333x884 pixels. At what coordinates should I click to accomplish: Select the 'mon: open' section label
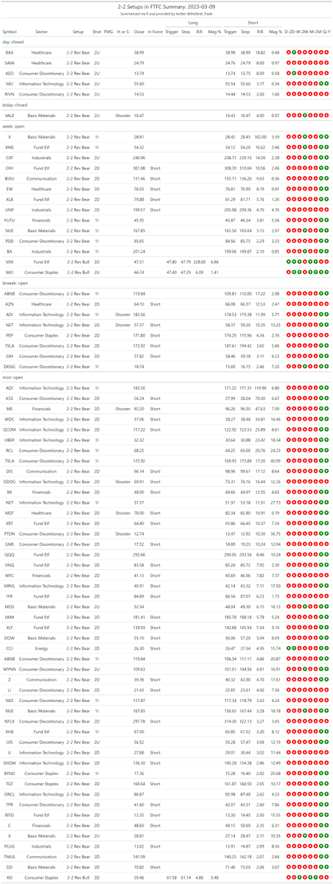[13, 377]
